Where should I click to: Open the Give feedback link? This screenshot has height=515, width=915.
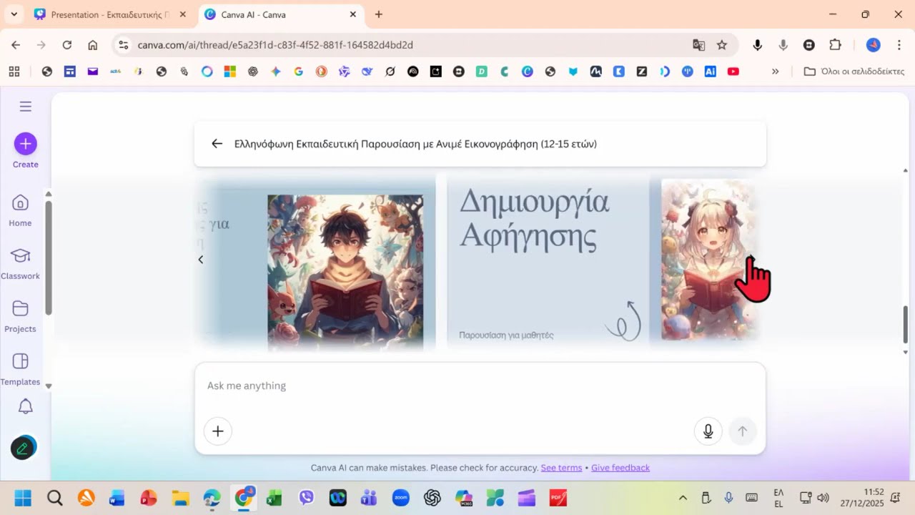(620, 468)
